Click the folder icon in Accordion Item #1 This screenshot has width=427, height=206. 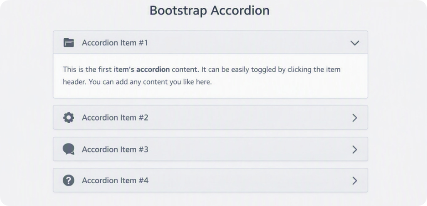(x=69, y=43)
